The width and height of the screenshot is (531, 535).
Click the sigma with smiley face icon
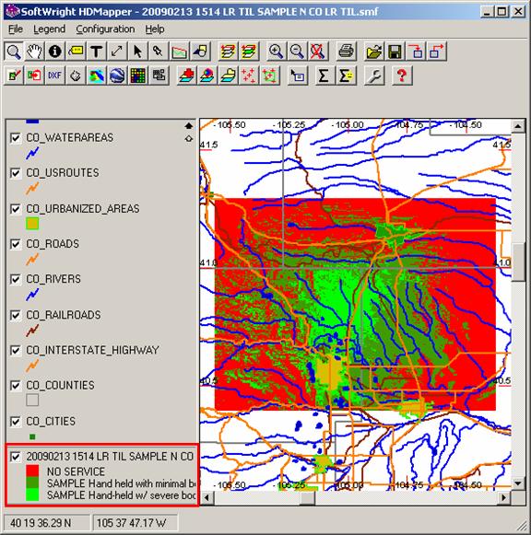click(x=346, y=76)
